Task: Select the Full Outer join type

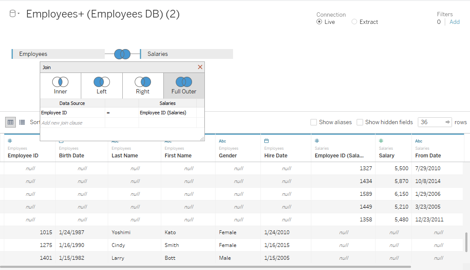Action: [x=183, y=85]
